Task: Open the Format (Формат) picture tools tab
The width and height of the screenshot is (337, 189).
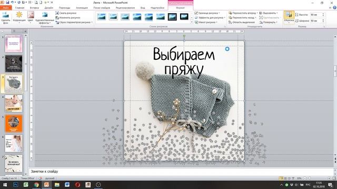Action: [x=180, y=8]
